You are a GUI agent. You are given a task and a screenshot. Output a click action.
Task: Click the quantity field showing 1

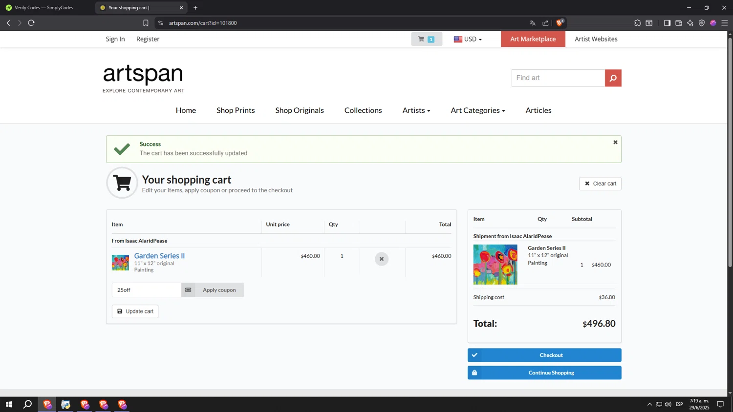pos(342,256)
